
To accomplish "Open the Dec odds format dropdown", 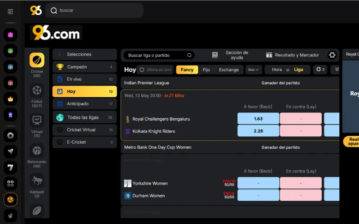I will click(253, 70).
